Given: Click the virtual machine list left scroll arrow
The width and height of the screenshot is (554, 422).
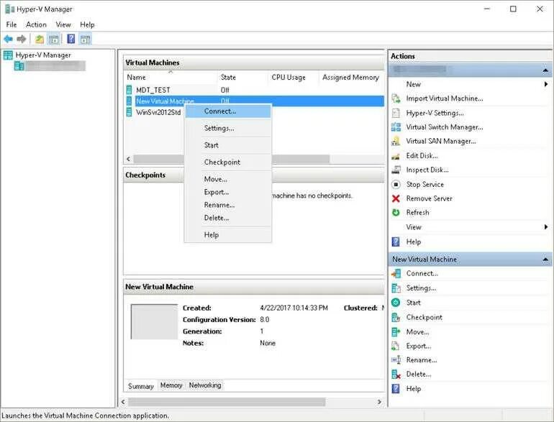Looking at the screenshot, I should (128, 159).
